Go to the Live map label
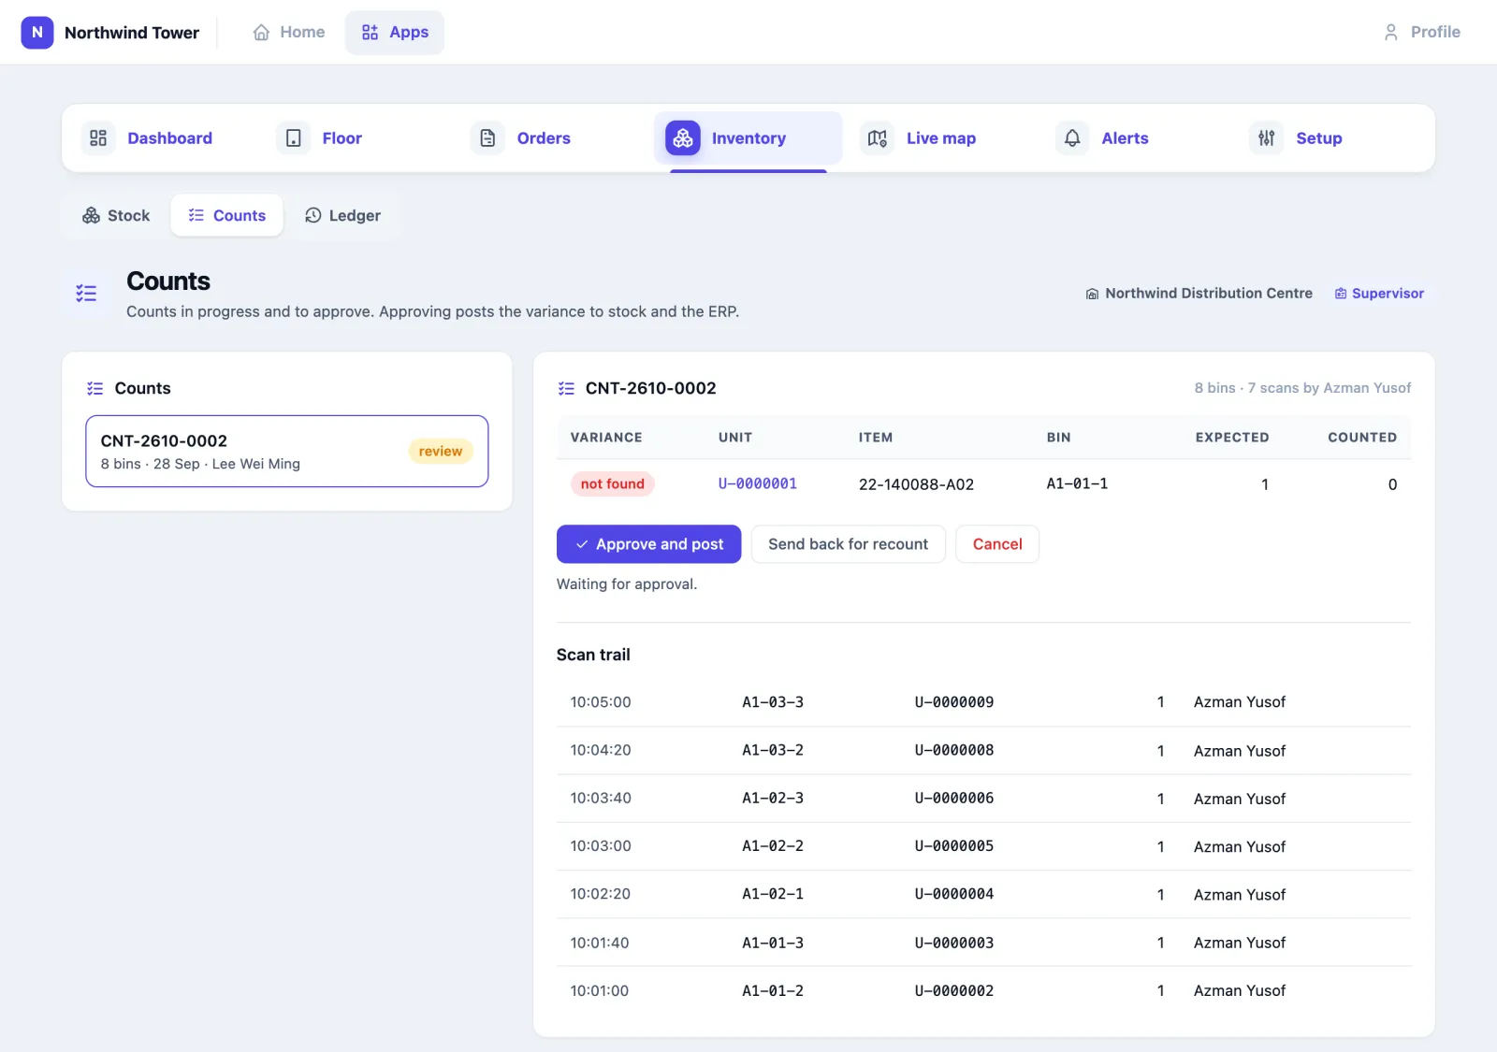 click(x=941, y=138)
